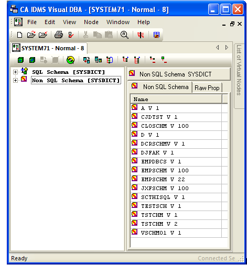Select the SYSTEM71 - Normal - 8 document tab
Image resolution: width=247 pixels, height=265 pixels.
point(49,48)
